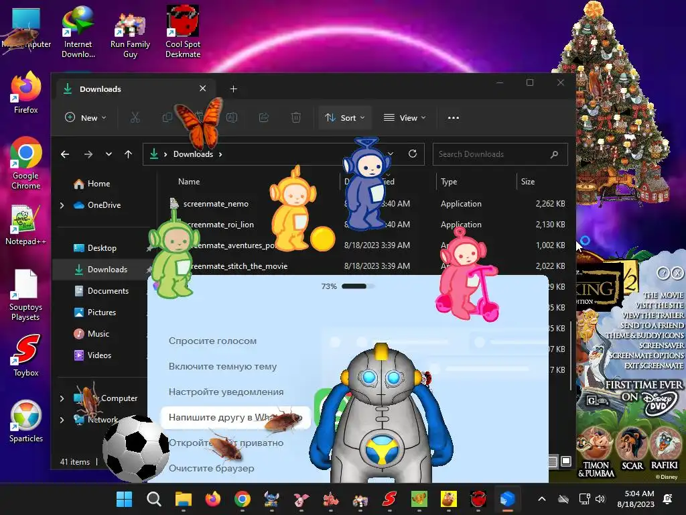Image resolution: width=686 pixels, height=515 pixels.
Task: Open Desktop in the Explorer sidebar
Action: click(x=95, y=248)
